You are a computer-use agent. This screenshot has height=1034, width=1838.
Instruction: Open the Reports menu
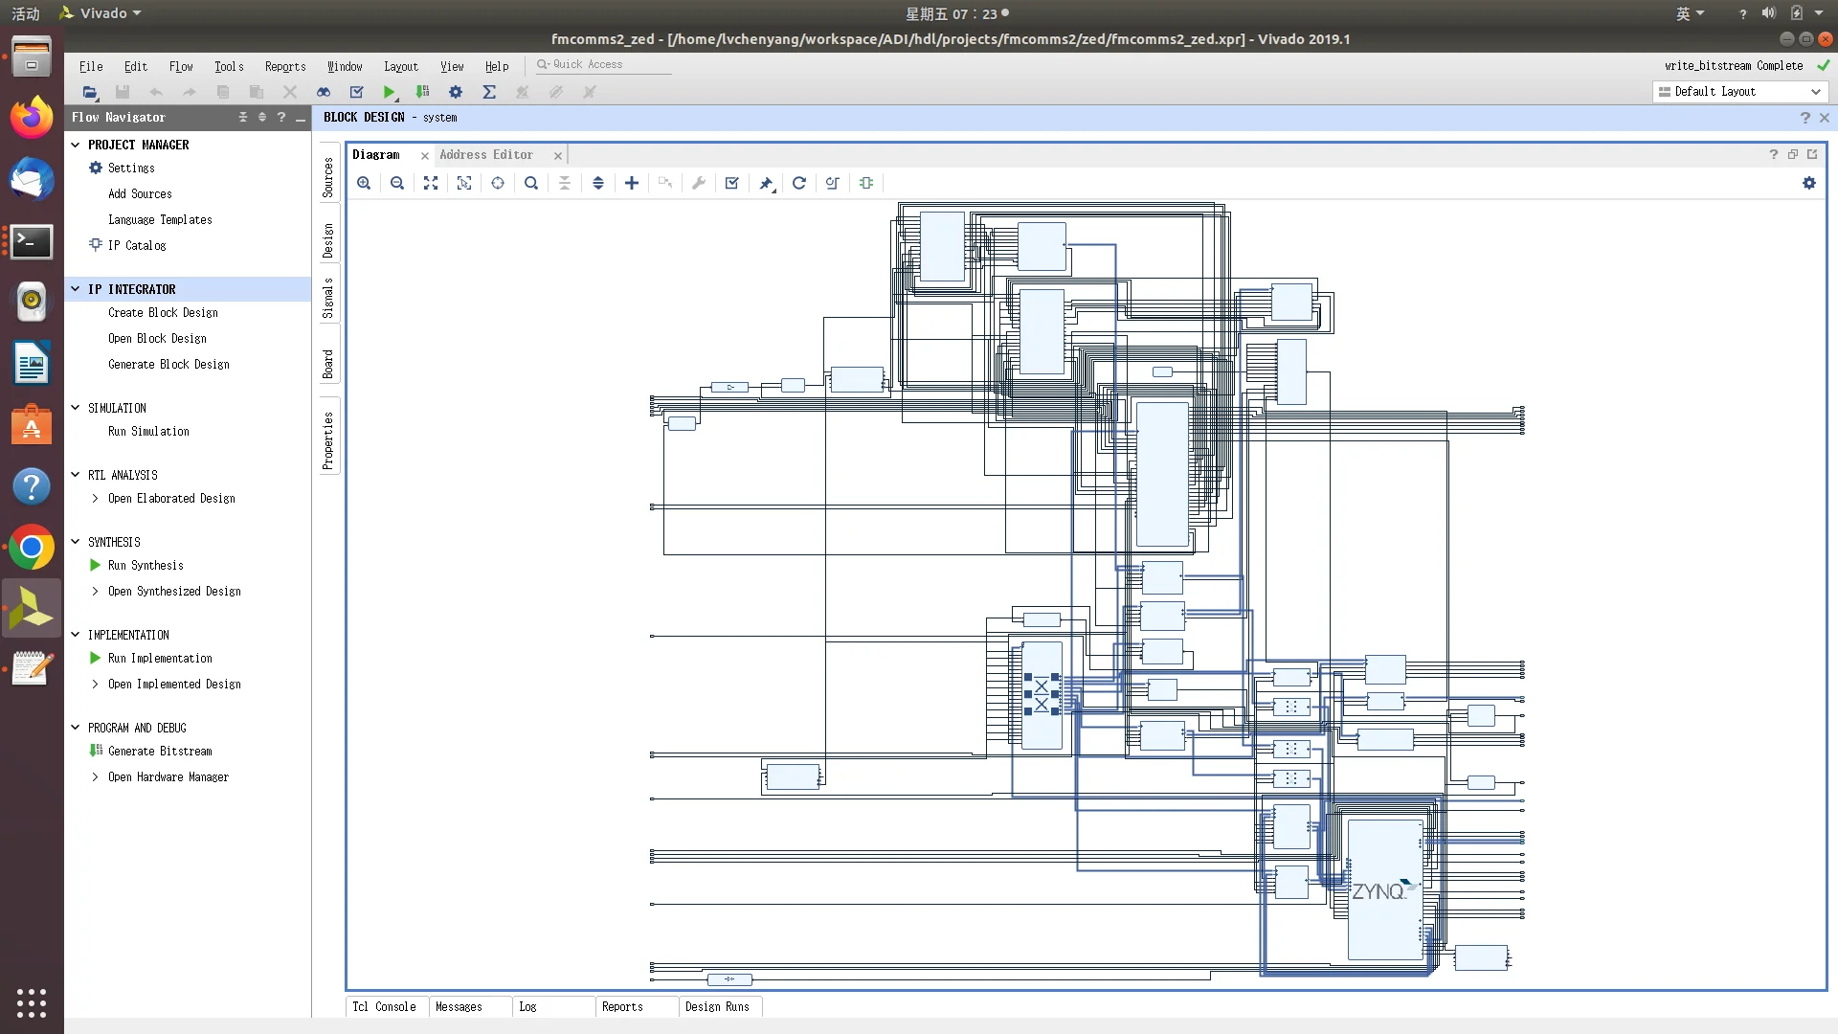pos(285,66)
